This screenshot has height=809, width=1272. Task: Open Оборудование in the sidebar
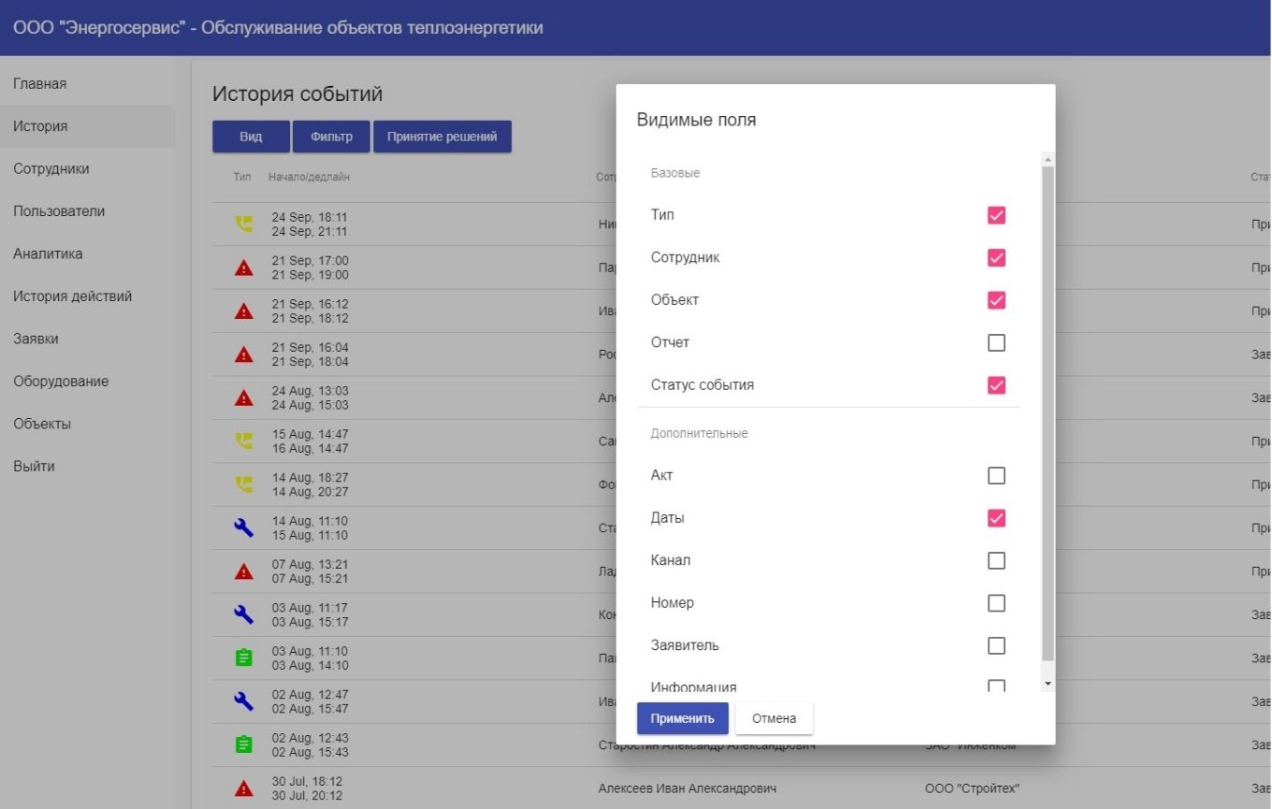click(x=87, y=382)
